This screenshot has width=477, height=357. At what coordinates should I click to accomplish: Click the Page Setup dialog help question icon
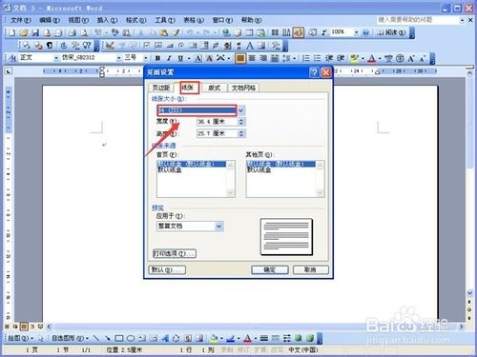tap(314, 72)
